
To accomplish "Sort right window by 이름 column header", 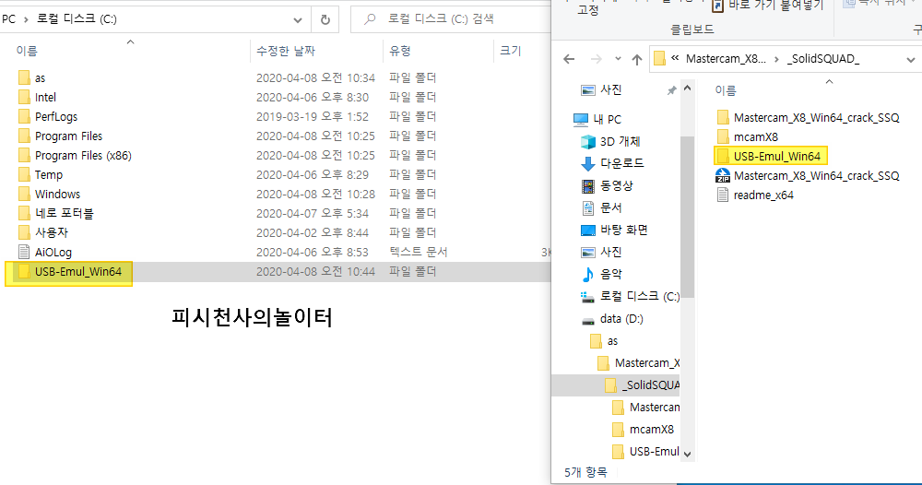I will tap(726, 90).
